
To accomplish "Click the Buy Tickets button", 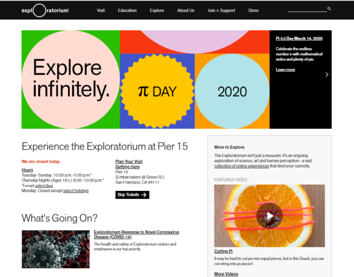I will (132, 195).
